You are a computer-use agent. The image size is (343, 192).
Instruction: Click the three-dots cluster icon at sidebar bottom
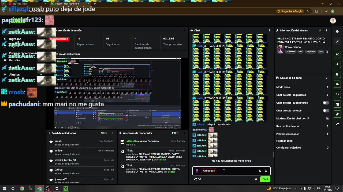(337, 124)
